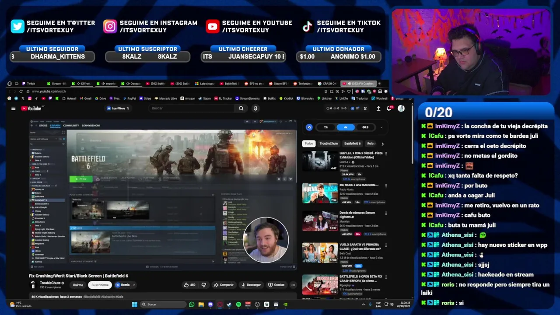The height and width of the screenshot is (315, 560).
Task: Click the Play button in Steam video
Action: [x=80, y=179]
